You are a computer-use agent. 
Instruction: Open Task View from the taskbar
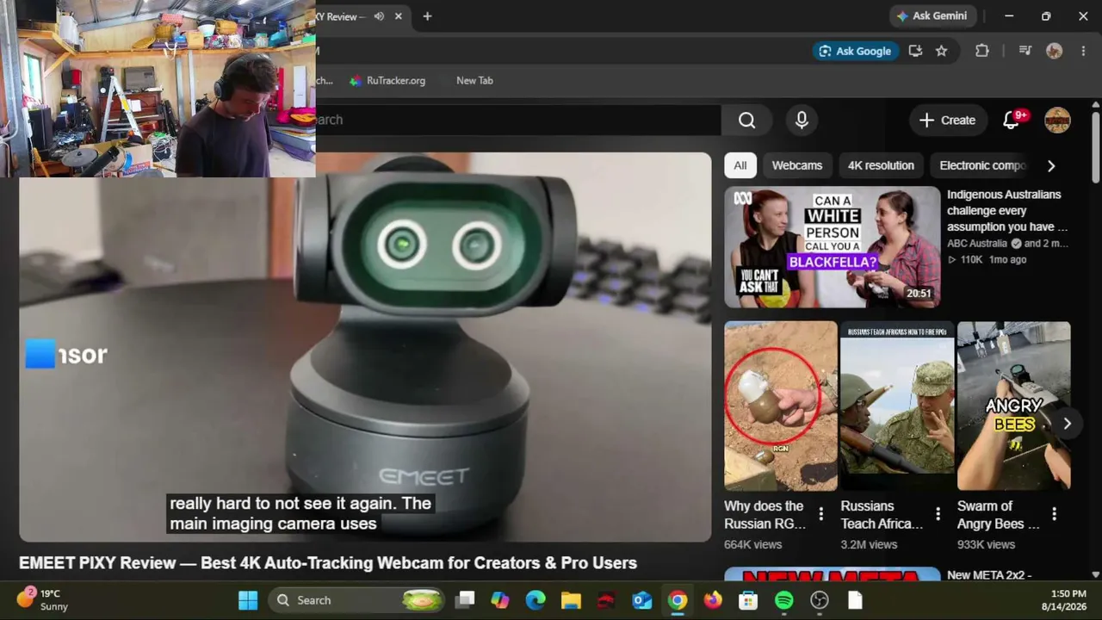point(465,600)
